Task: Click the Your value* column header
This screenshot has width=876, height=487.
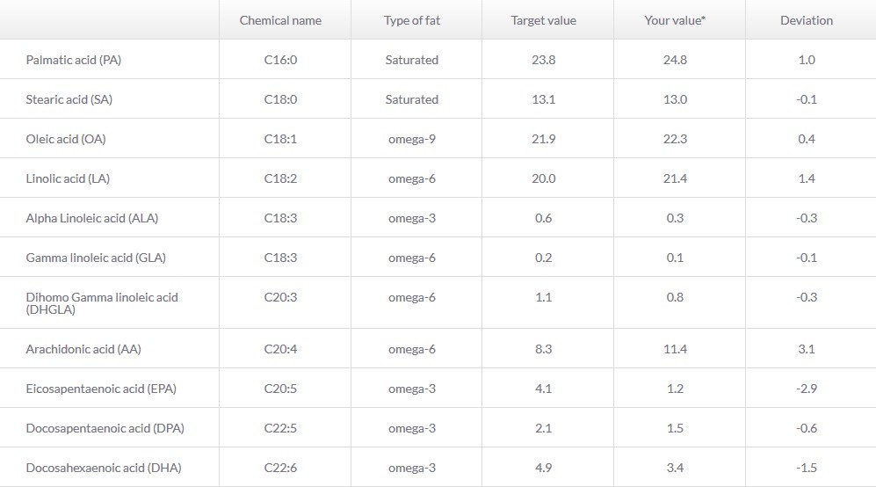Action: coord(675,21)
